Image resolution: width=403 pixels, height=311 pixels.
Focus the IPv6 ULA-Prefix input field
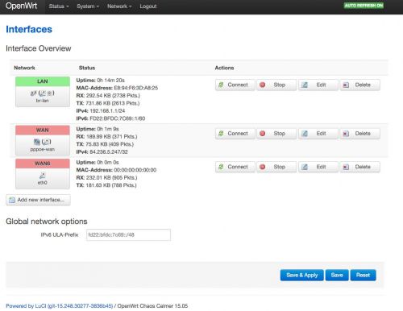pos(128,234)
